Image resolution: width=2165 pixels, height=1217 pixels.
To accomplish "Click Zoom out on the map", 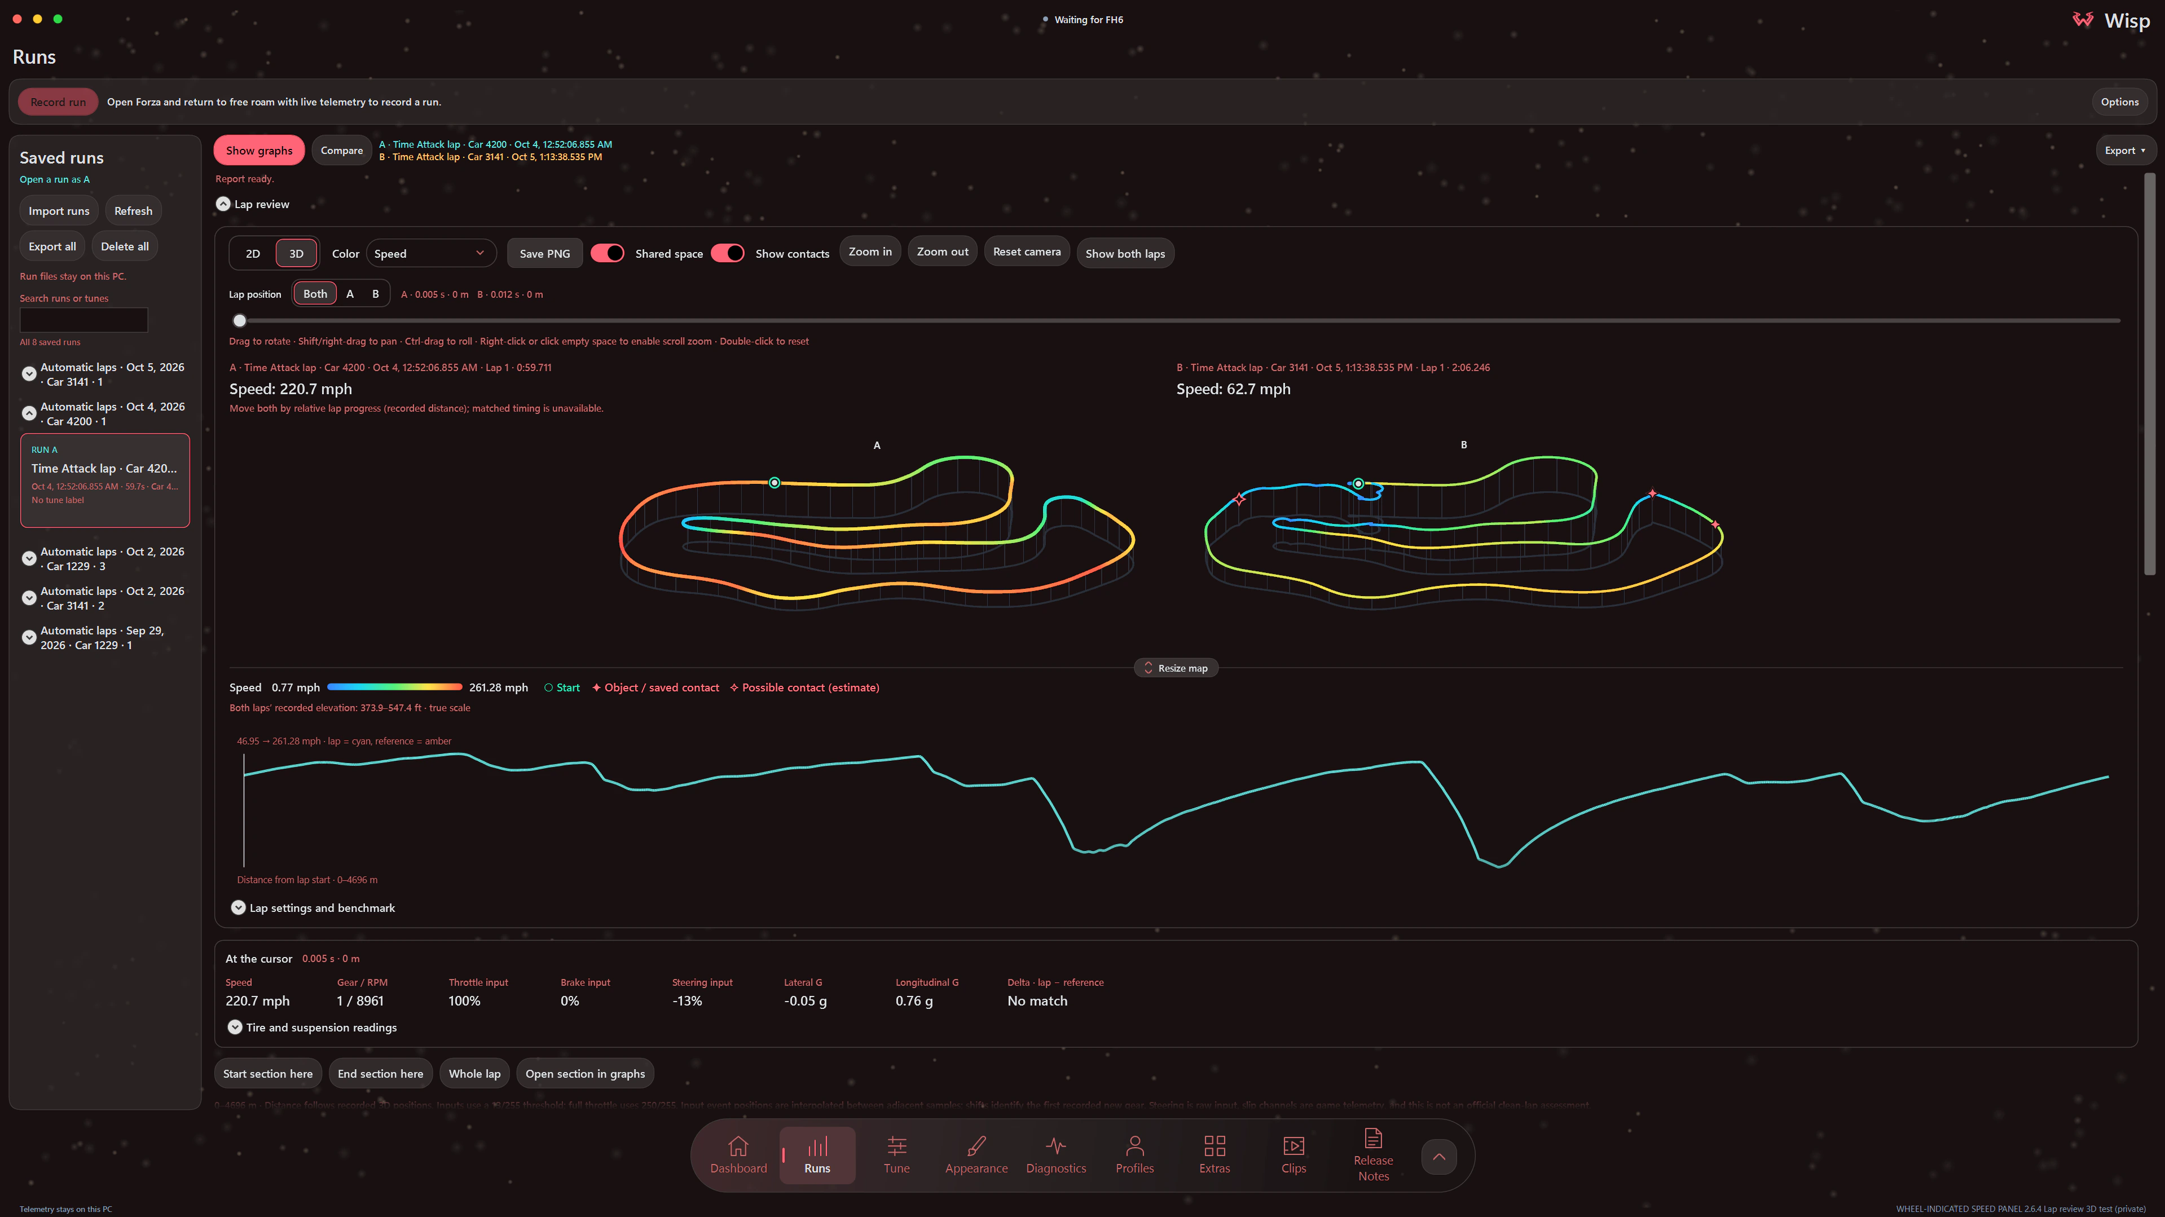I will click(x=942, y=252).
